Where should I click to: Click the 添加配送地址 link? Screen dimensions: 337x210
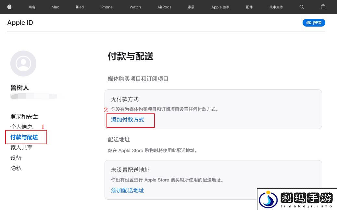128,190
